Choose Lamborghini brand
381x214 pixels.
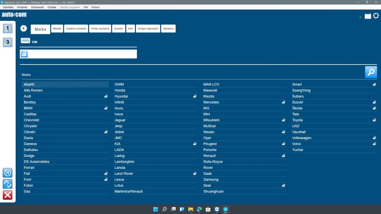pos(155,161)
